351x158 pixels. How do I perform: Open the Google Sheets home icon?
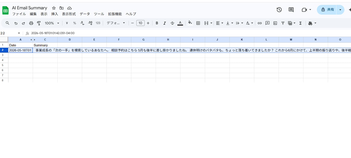pyautogui.click(x=5, y=10)
